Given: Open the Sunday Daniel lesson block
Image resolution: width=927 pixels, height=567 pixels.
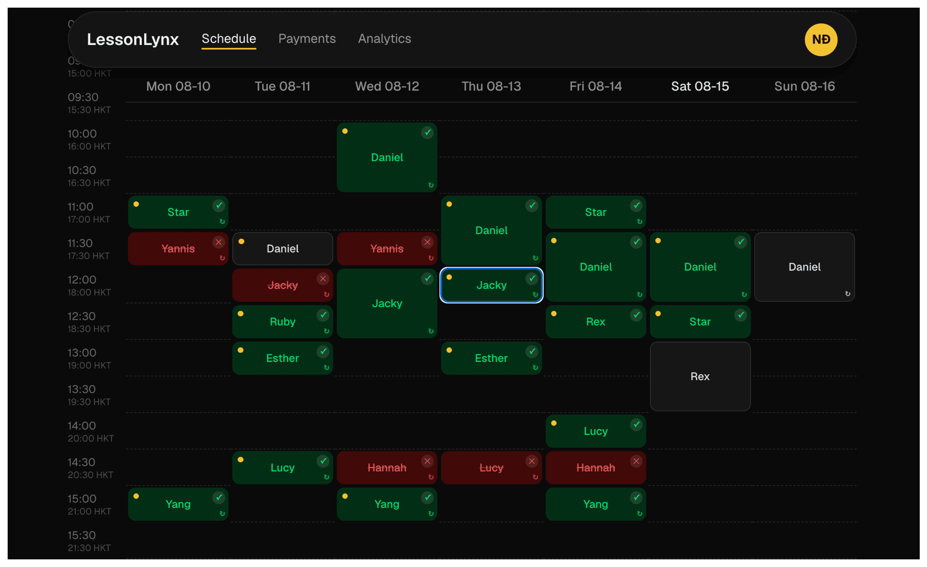Looking at the screenshot, I should click(x=805, y=267).
